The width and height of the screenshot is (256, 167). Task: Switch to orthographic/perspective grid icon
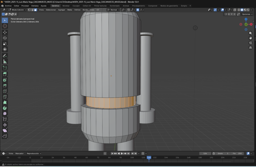[x=250, y=48]
